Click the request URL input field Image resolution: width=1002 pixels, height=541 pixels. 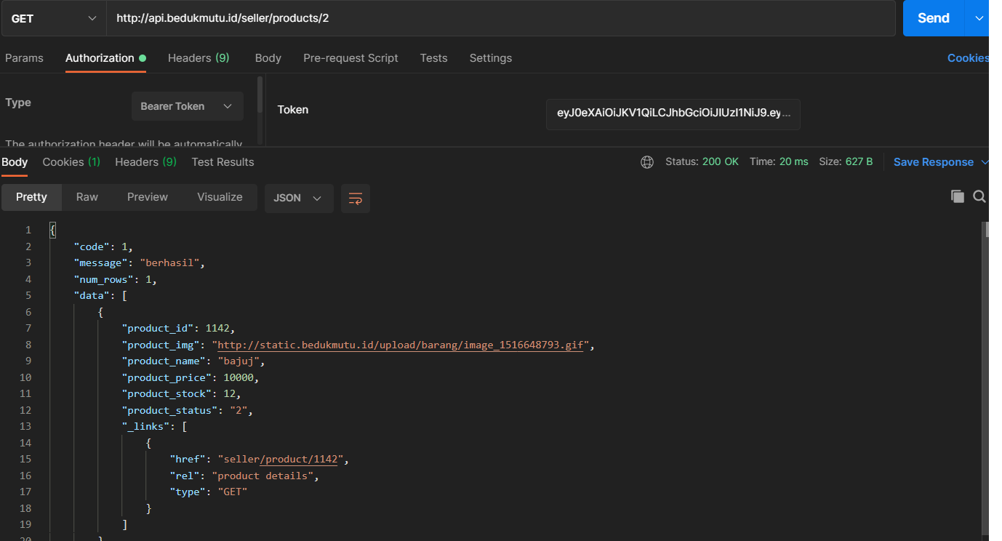tap(502, 18)
